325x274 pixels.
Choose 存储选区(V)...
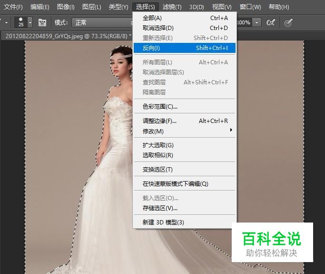coord(185,208)
